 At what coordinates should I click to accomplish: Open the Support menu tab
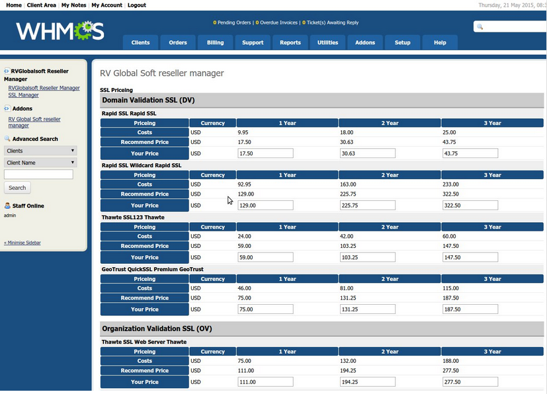253,42
